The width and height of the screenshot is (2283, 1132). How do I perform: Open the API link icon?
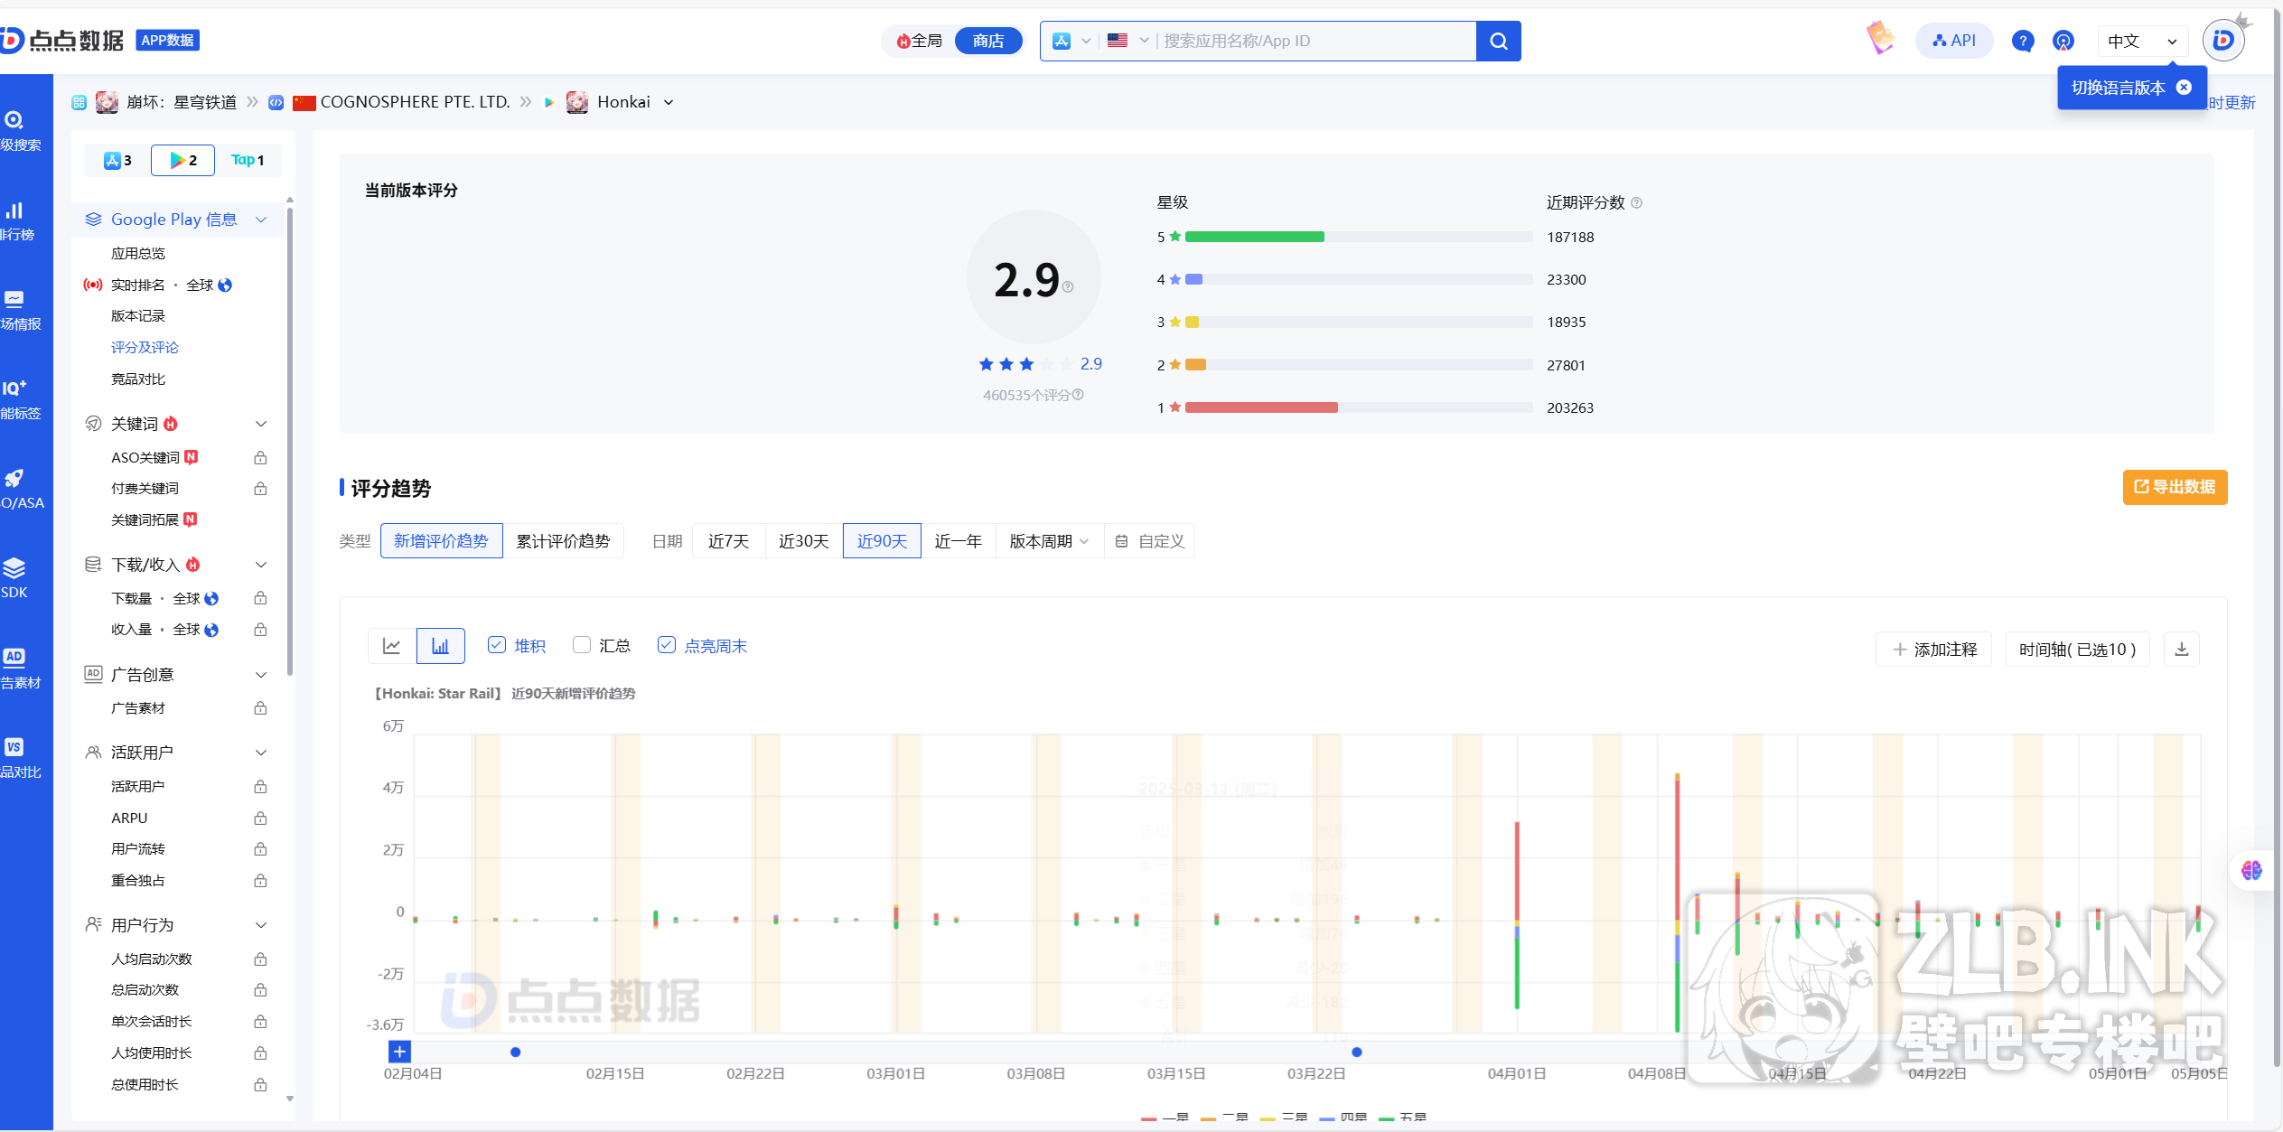pyautogui.click(x=1953, y=41)
